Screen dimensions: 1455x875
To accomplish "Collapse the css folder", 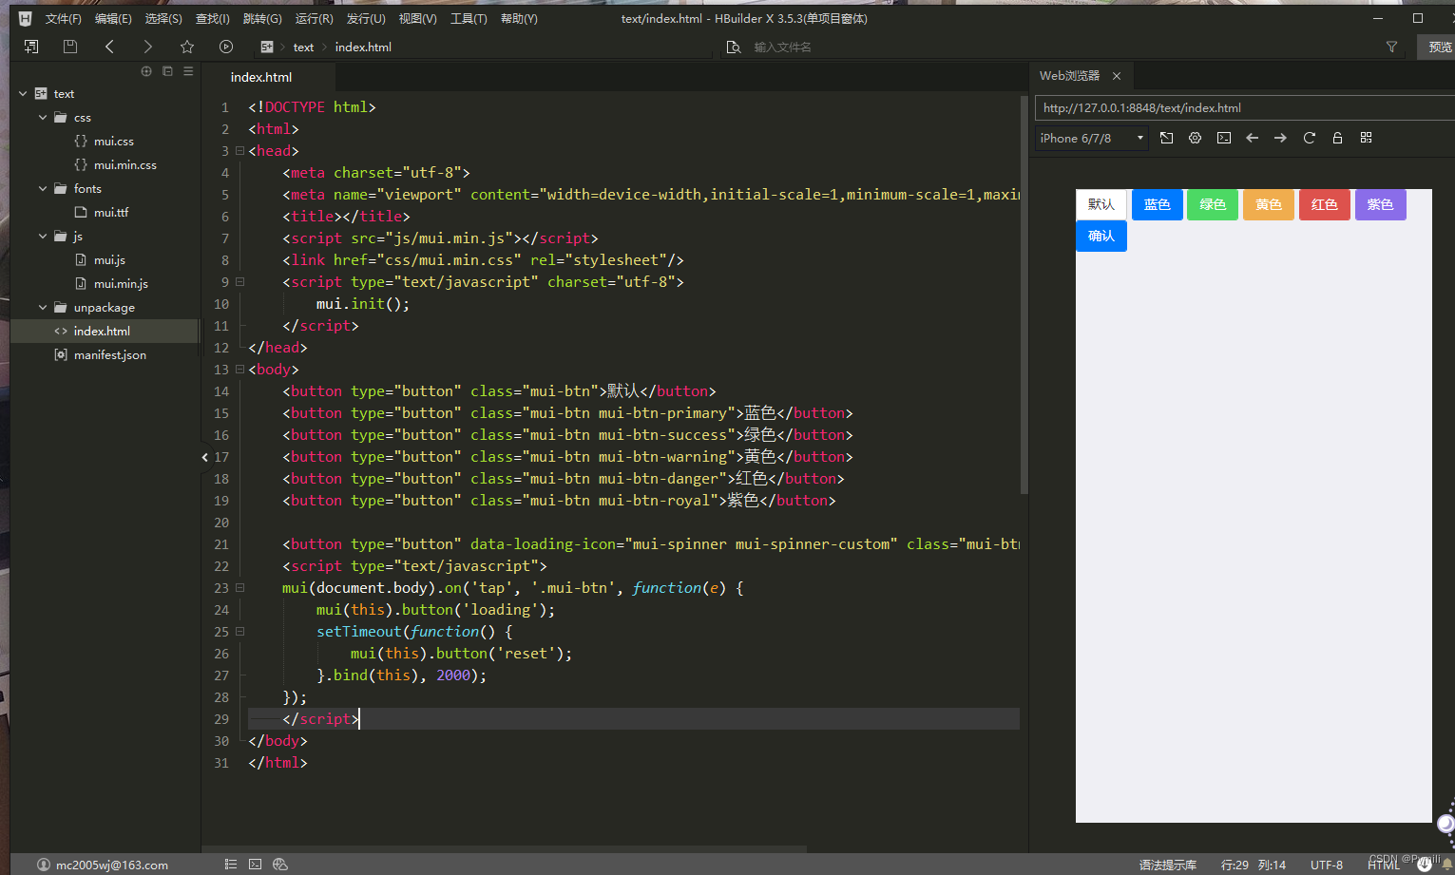I will point(43,117).
